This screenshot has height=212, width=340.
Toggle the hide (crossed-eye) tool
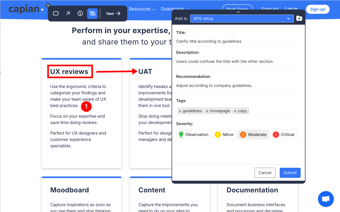92,14
